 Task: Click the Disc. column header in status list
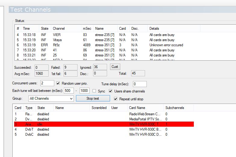pos(138,29)
